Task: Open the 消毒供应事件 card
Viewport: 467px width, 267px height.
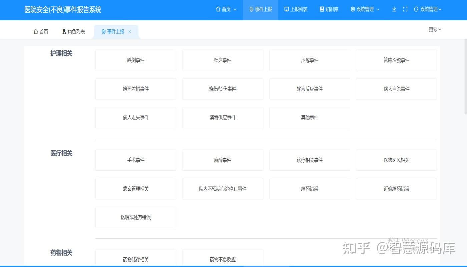Action: (x=223, y=118)
